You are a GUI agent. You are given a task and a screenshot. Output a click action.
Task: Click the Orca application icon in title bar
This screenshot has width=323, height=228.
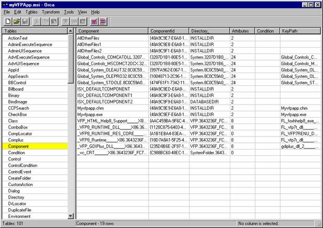[5, 5]
